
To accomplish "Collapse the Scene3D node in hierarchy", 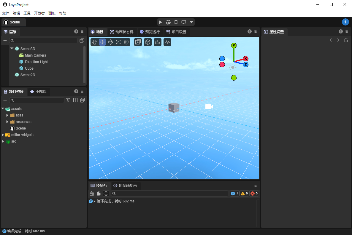I will click(x=12, y=48).
